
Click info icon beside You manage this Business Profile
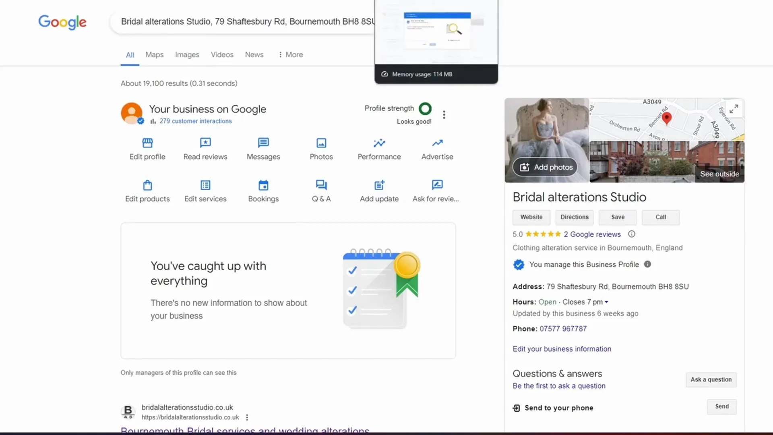coord(647,264)
